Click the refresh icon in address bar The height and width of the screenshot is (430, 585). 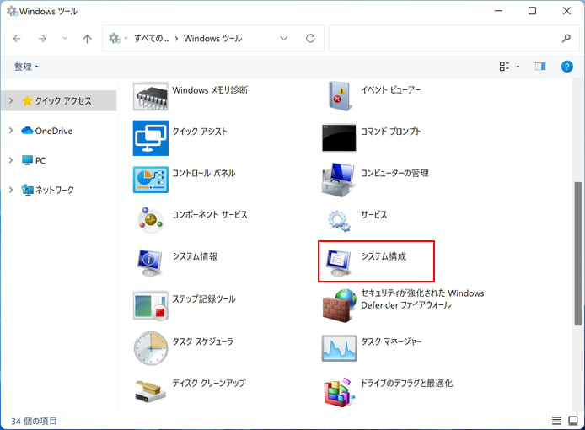point(310,38)
